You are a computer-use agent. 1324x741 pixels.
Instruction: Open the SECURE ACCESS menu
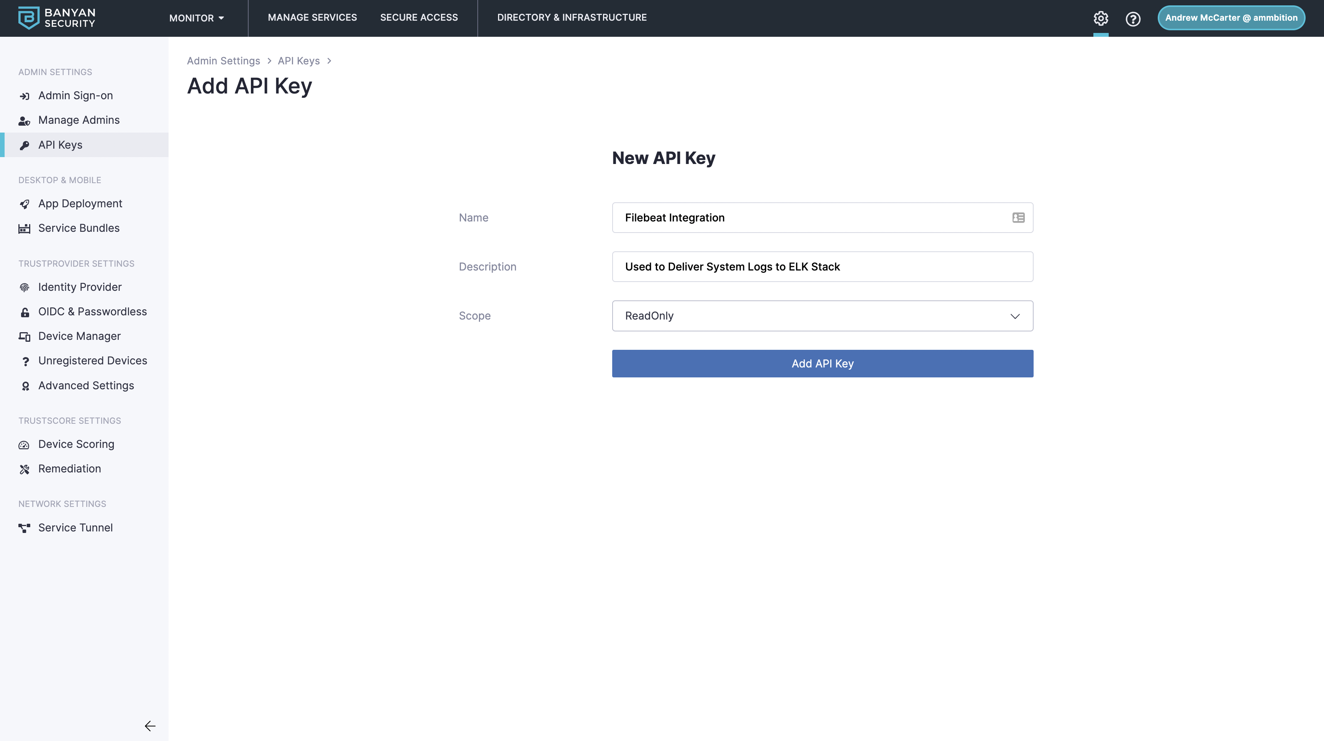coord(419,18)
